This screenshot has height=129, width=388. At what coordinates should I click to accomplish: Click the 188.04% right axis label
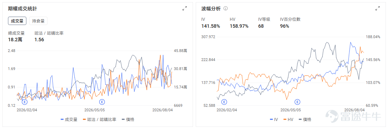point(373,37)
